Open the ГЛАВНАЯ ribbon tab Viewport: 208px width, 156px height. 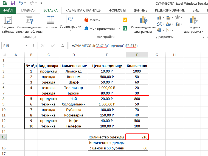[28, 10]
